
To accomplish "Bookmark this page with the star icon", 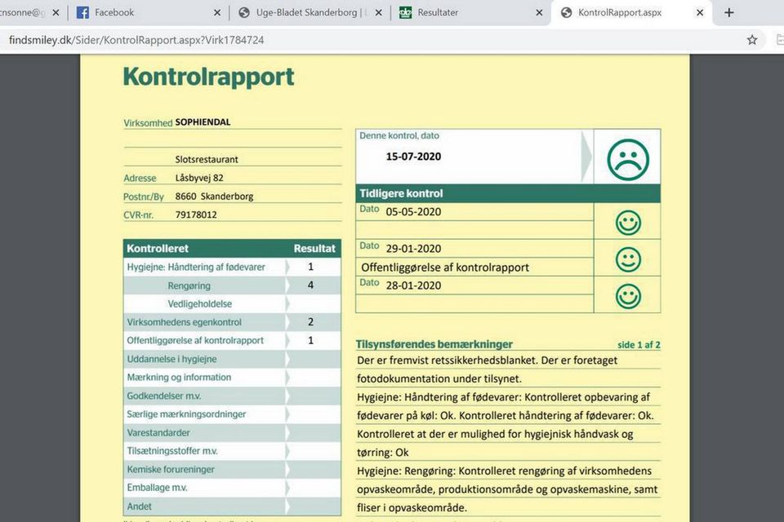I will [752, 40].
